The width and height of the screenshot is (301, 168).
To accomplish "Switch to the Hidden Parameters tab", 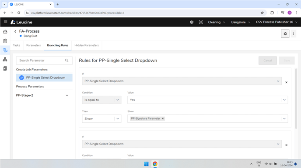I will (87, 45).
